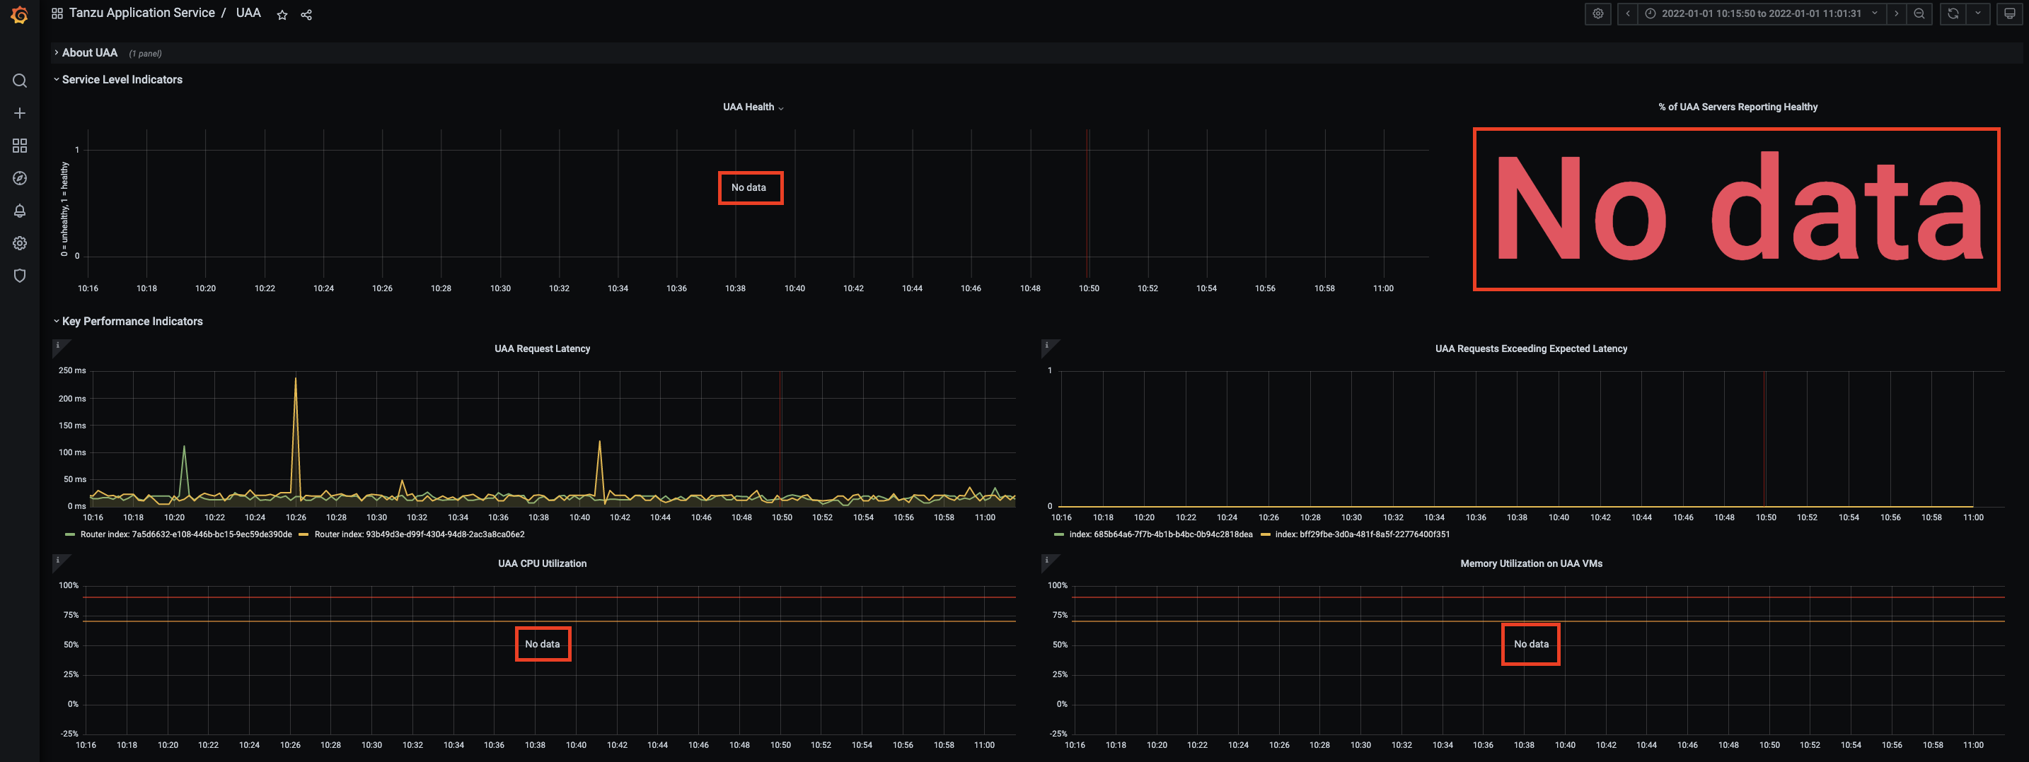The width and height of the screenshot is (2029, 762).
Task: Open Server Admin shield icon
Action: click(x=20, y=276)
